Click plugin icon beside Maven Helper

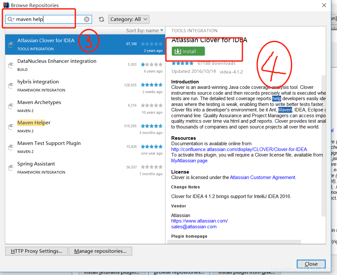coord(11,127)
